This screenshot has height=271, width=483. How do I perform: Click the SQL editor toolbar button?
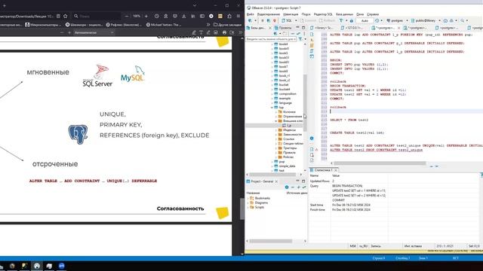click(x=287, y=20)
